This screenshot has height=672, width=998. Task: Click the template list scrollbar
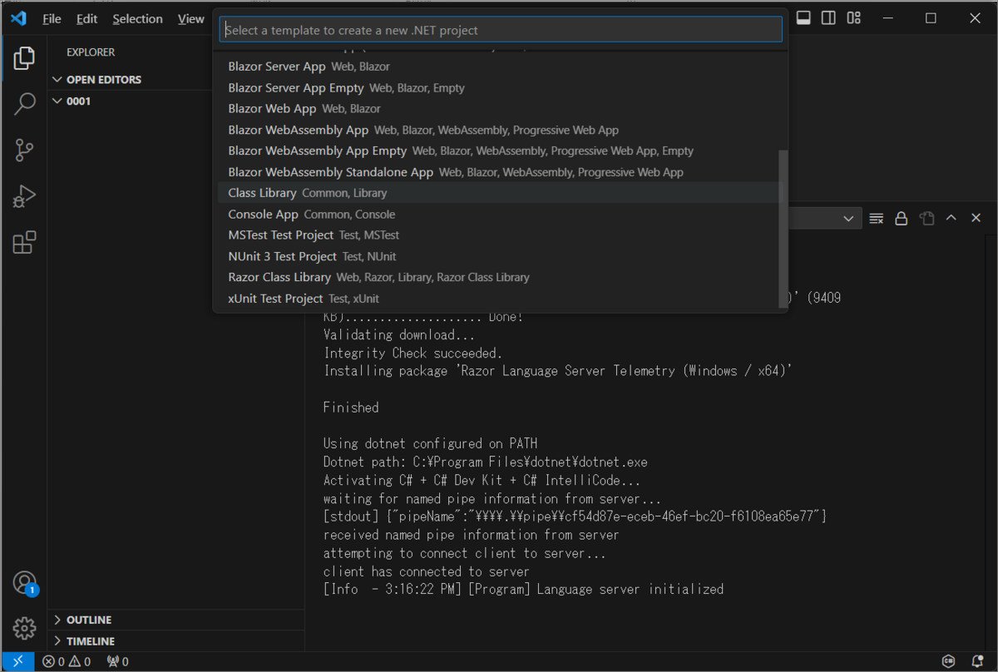point(782,229)
